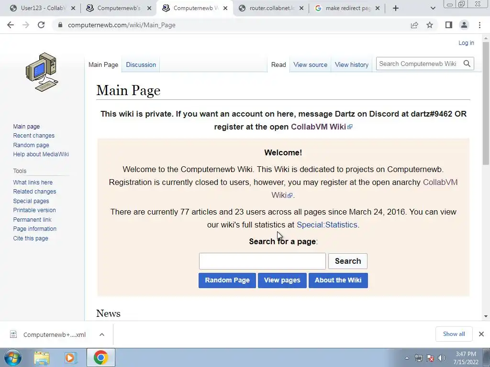This screenshot has height=367, width=490.
Task: Launch Windows Media Player from the taskbar
Action: click(x=71, y=357)
